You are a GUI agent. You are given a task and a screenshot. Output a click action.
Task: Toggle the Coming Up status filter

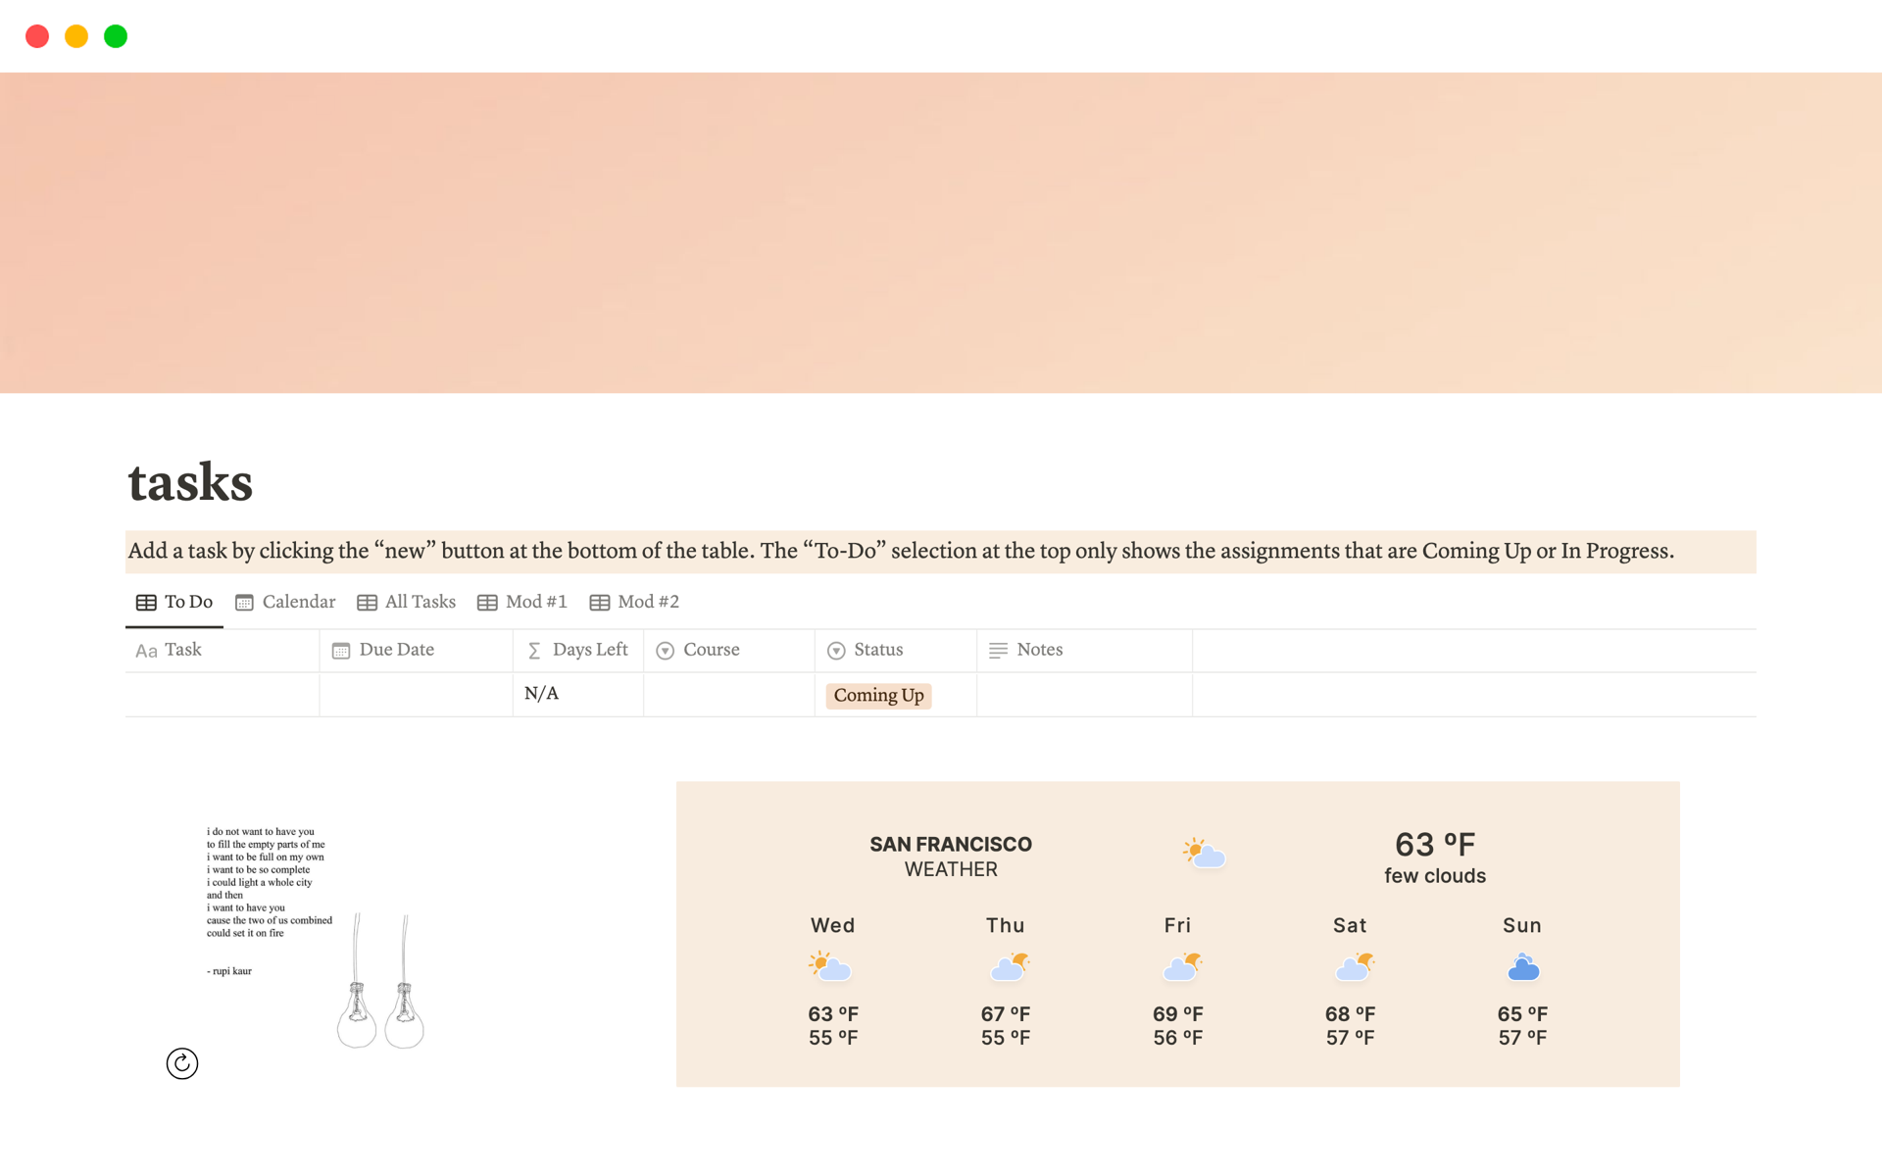coord(878,695)
